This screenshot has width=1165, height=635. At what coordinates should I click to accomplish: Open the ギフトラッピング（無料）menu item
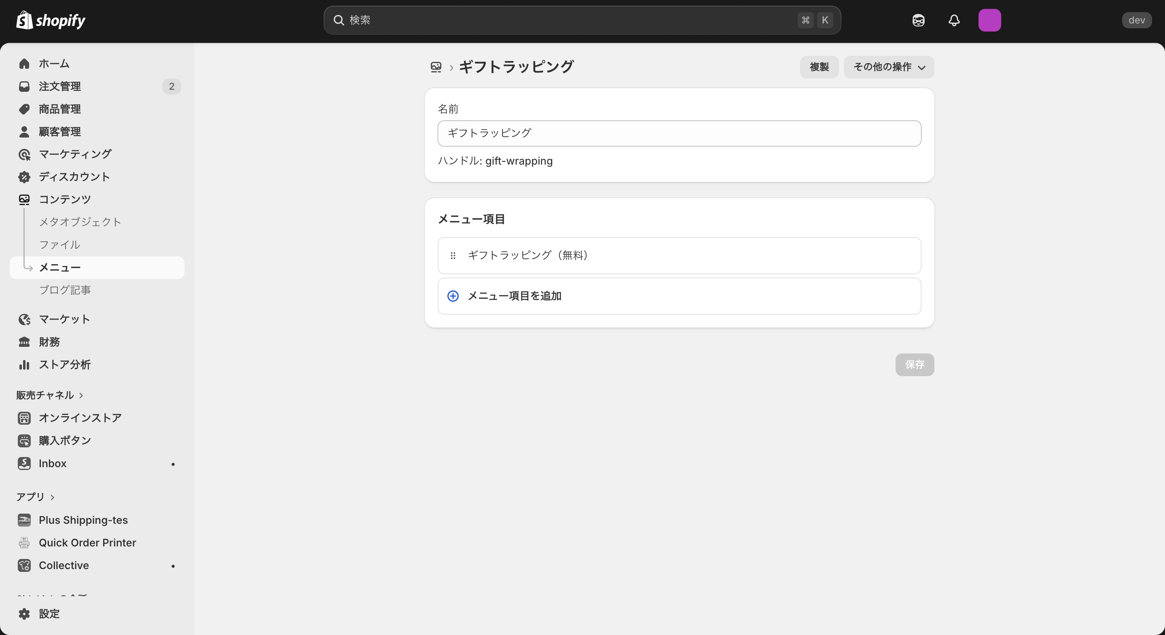click(x=679, y=256)
